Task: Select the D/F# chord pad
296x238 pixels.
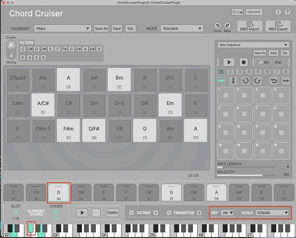Action: (94, 131)
